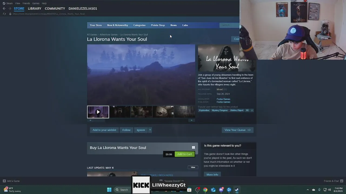Open the Labs link in store nav
Screen dimensions: 346x194
[x=185, y=25]
